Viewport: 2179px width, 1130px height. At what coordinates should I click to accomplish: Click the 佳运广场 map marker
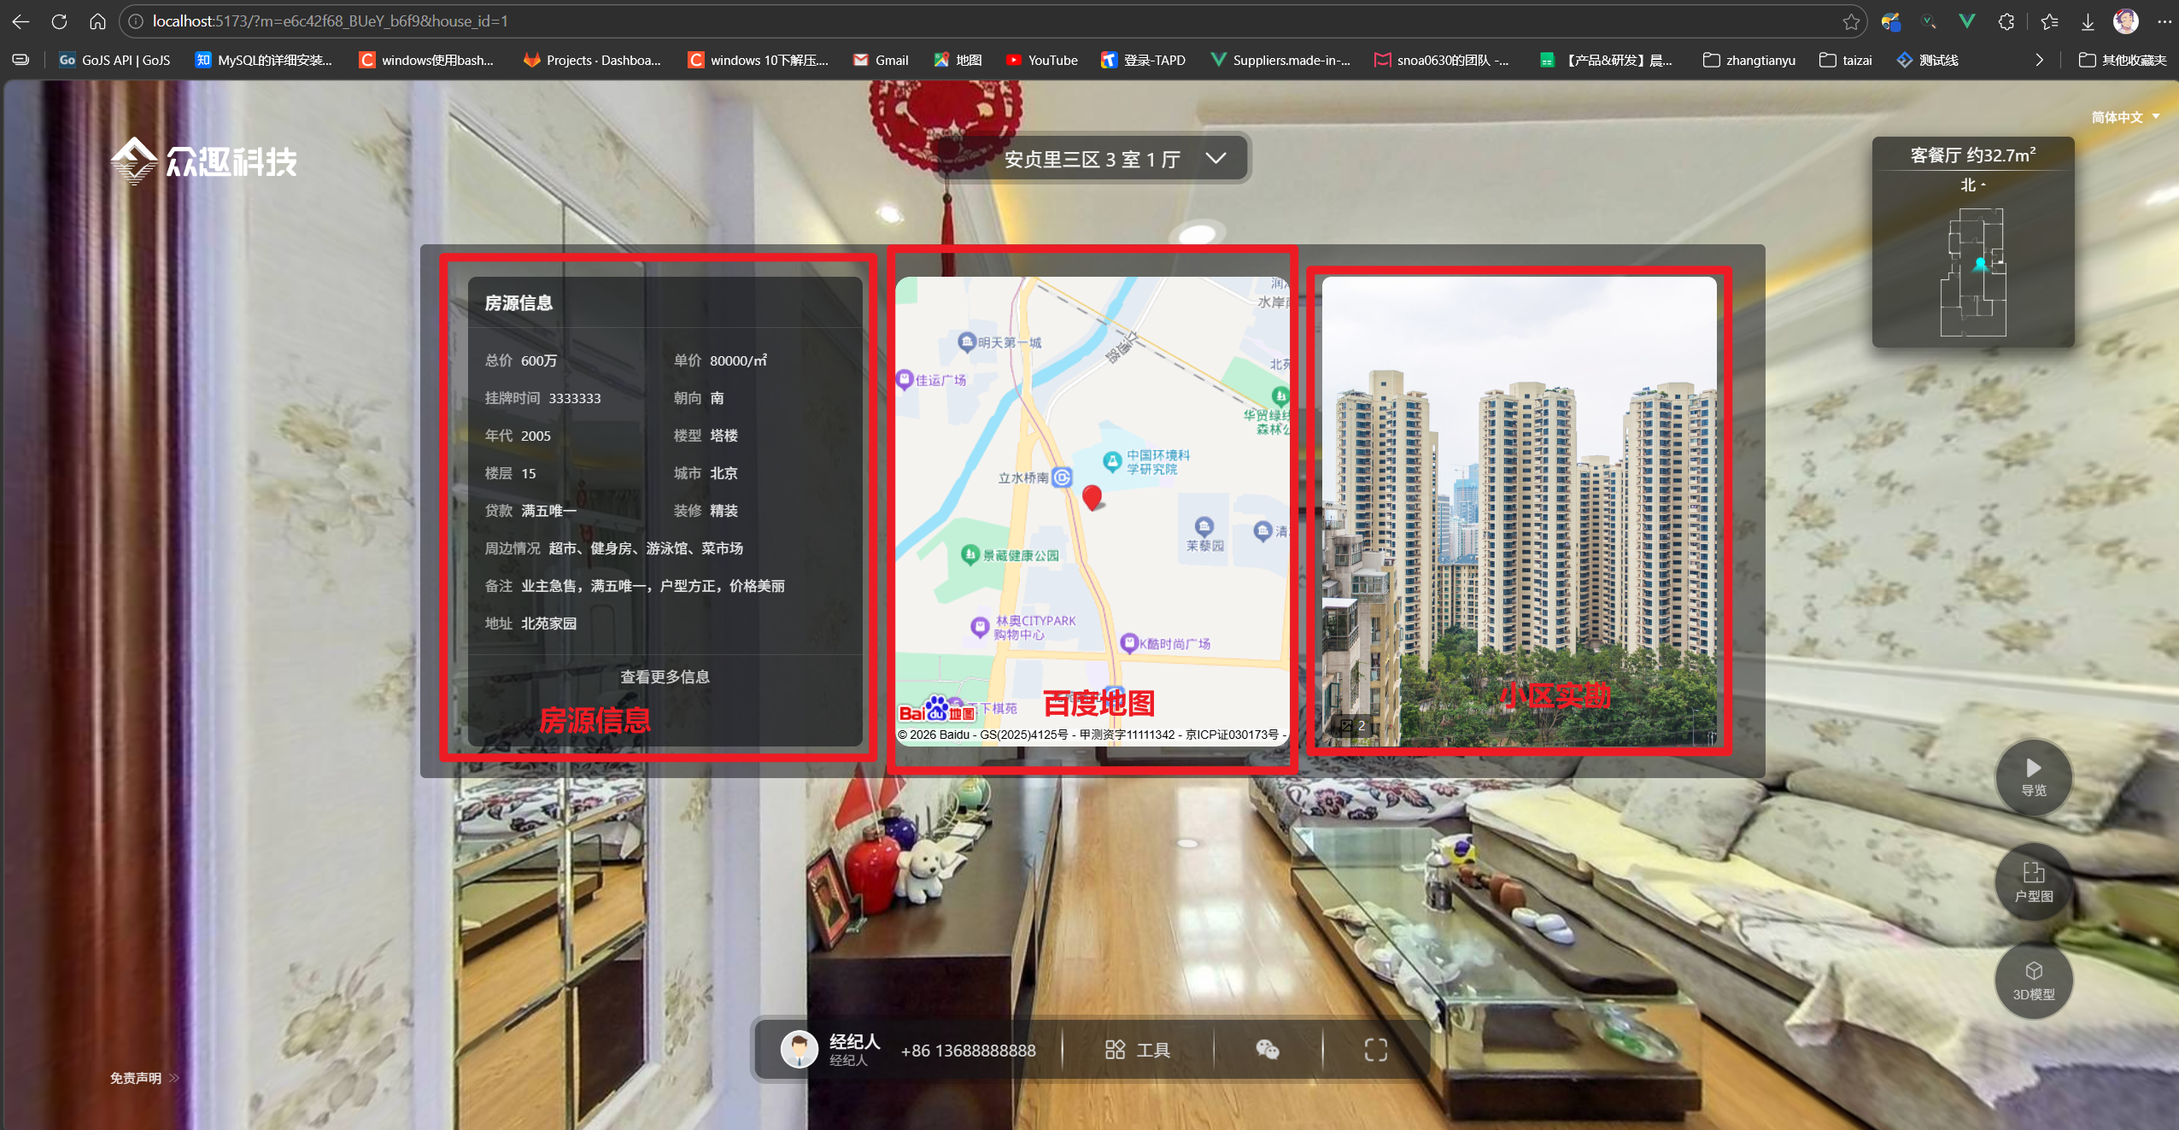tap(905, 379)
